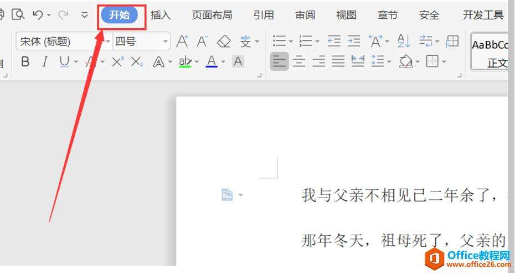The width and height of the screenshot is (515, 274).
Task: Expand the font color dropdown arrow
Action: coord(223,61)
